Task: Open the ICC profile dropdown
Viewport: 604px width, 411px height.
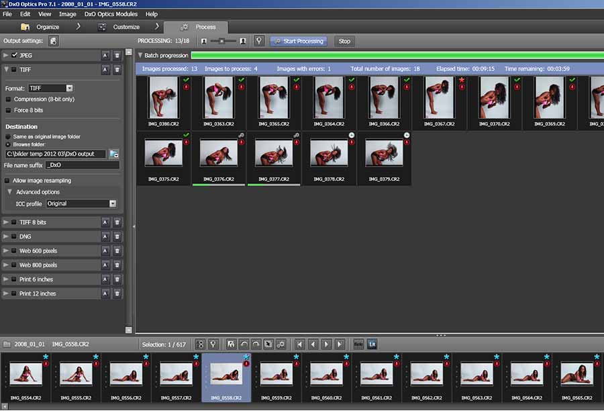Action: pos(113,203)
